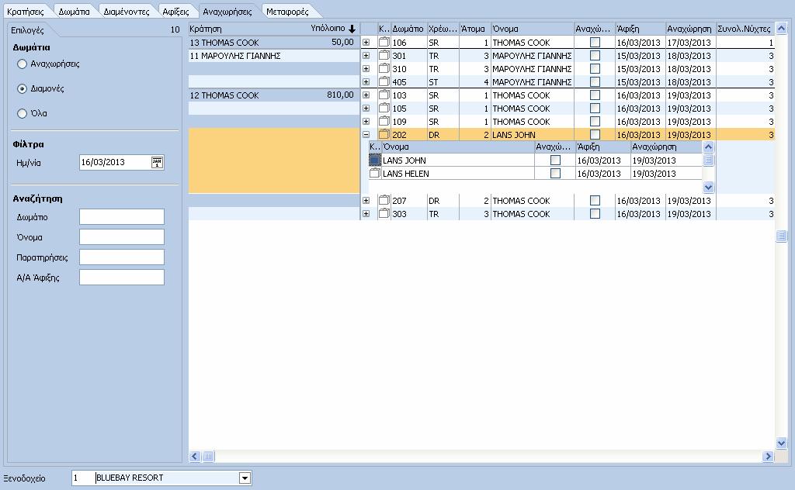Sort by the Δωμάτιο column header
The width and height of the screenshot is (795, 490).
pos(408,29)
